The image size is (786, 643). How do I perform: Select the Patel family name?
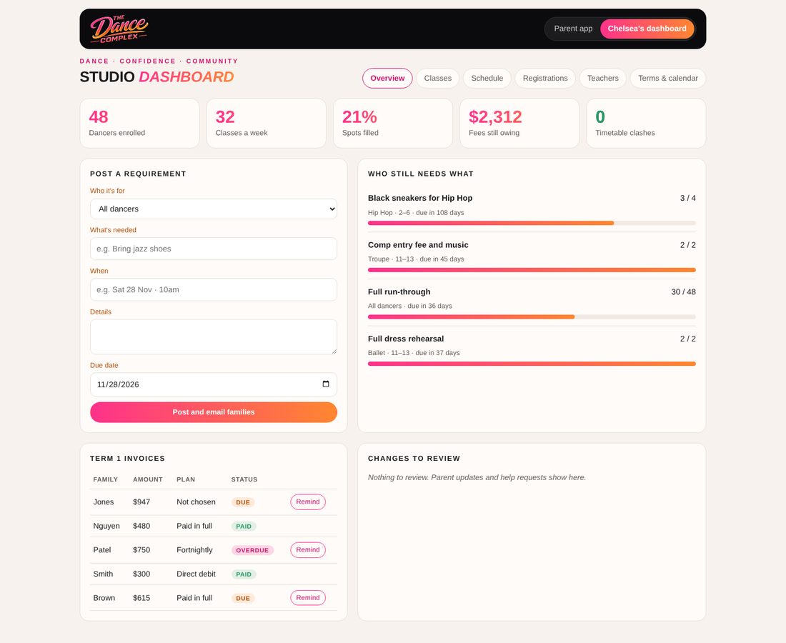[101, 550]
